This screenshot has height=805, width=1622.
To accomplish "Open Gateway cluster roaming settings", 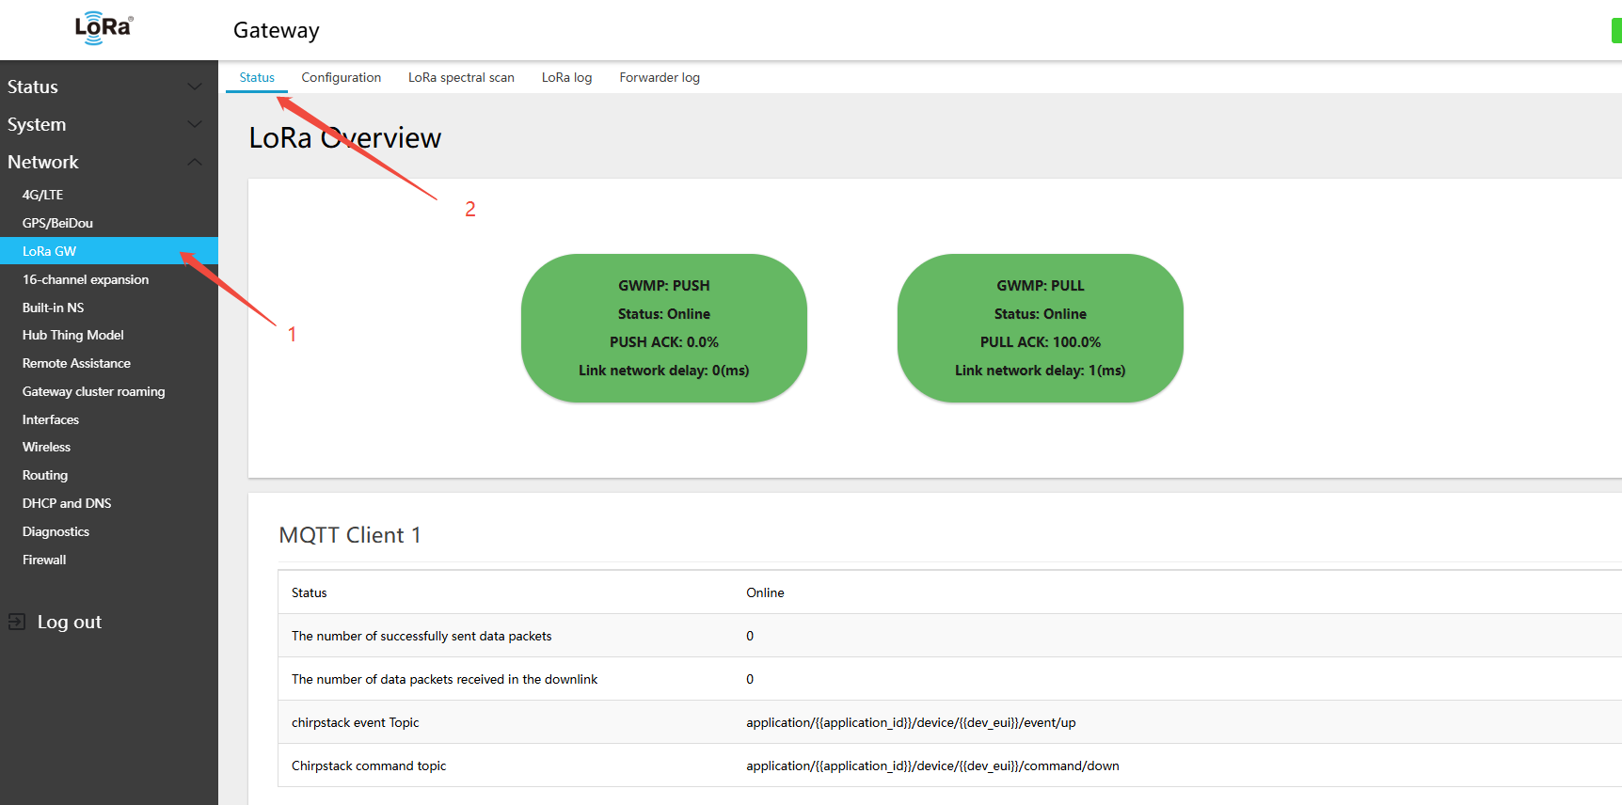I will point(93,391).
